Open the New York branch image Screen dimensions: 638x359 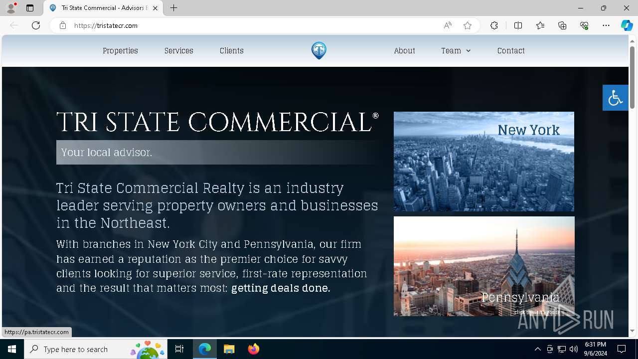pyautogui.click(x=484, y=162)
